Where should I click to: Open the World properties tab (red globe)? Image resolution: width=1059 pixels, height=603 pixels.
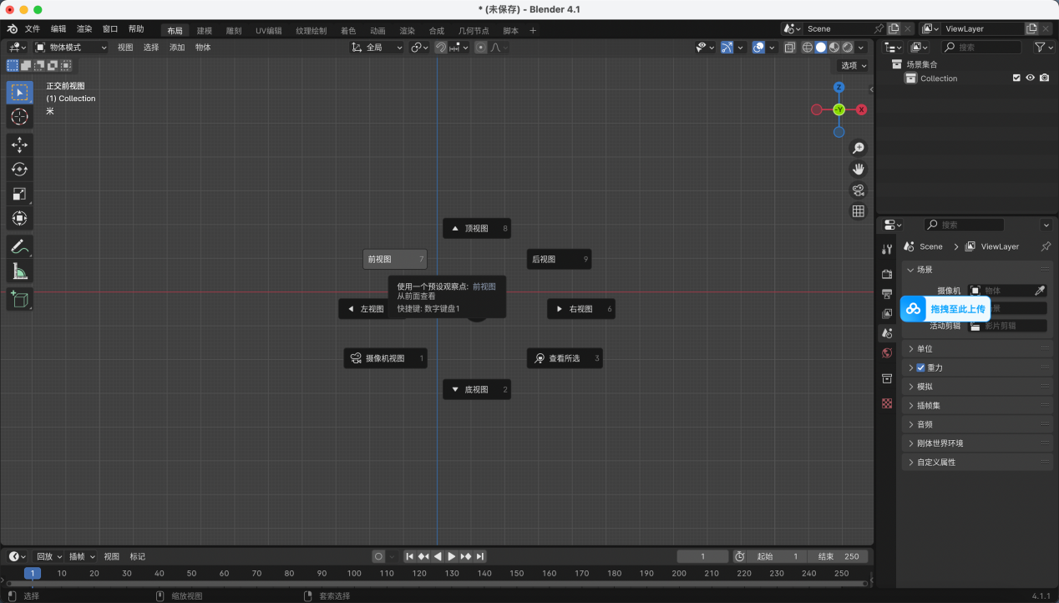pyautogui.click(x=887, y=353)
